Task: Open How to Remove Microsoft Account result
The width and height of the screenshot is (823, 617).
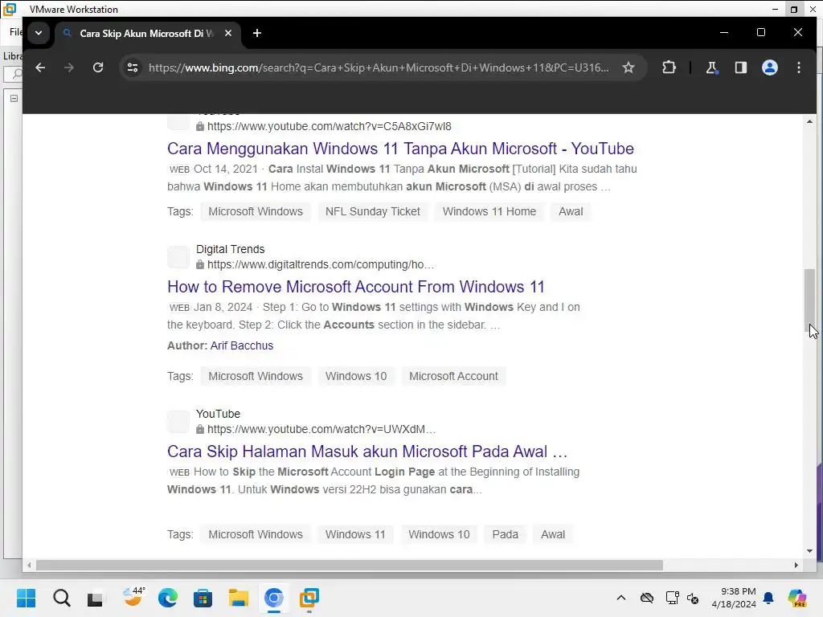Action: tap(356, 287)
